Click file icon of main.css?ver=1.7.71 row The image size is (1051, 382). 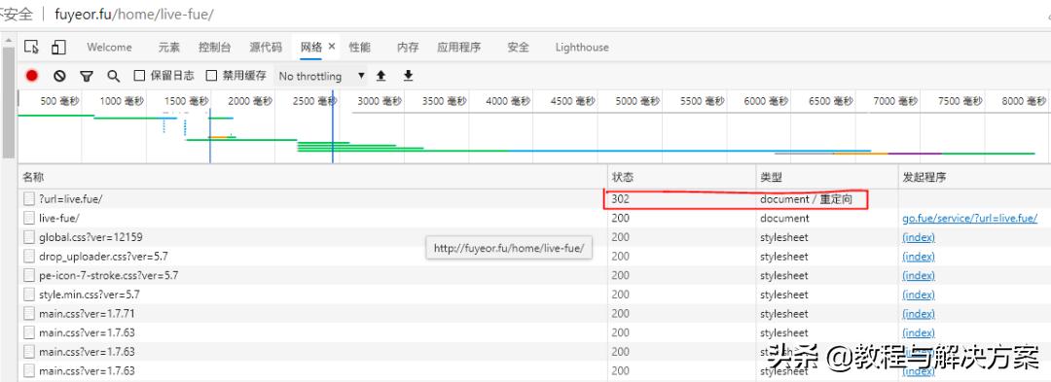[x=29, y=313]
